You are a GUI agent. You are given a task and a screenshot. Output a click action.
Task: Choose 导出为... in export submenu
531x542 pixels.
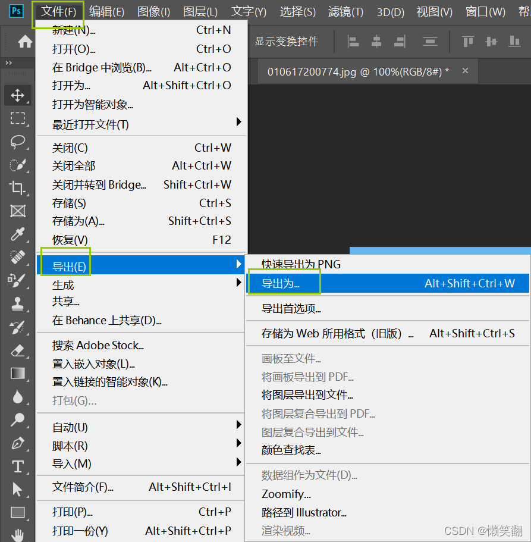[x=388, y=283]
